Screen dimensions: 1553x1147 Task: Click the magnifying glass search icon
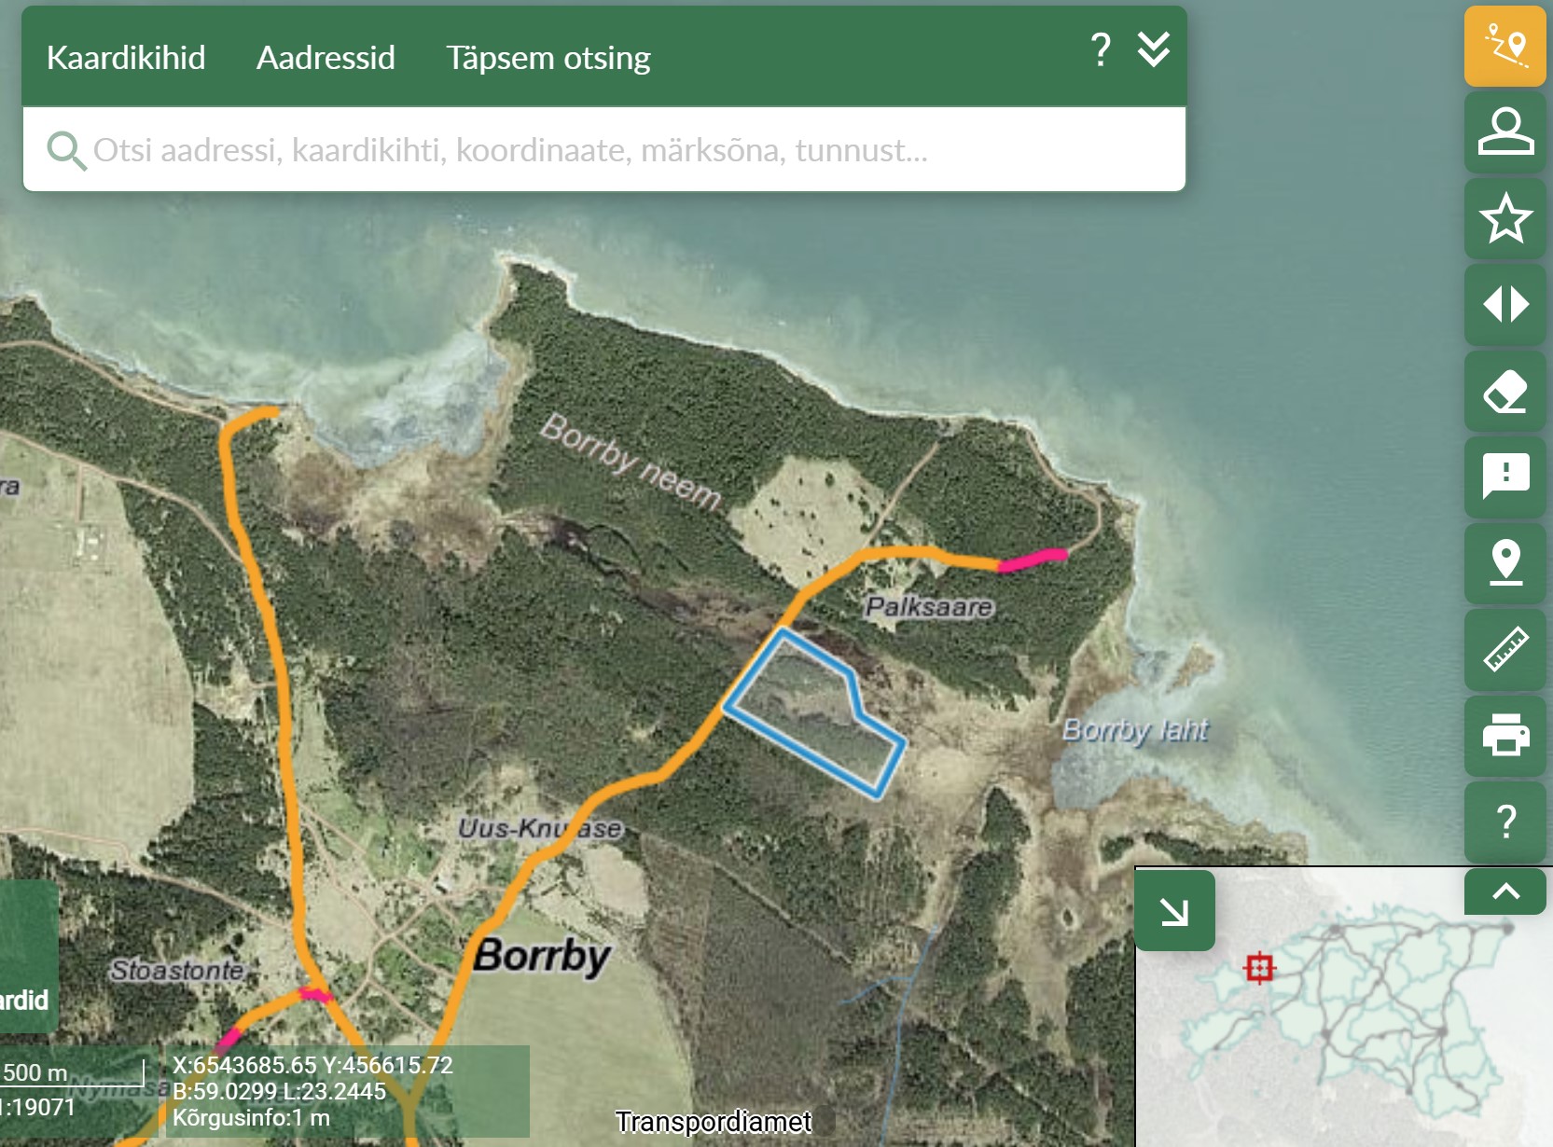65,150
